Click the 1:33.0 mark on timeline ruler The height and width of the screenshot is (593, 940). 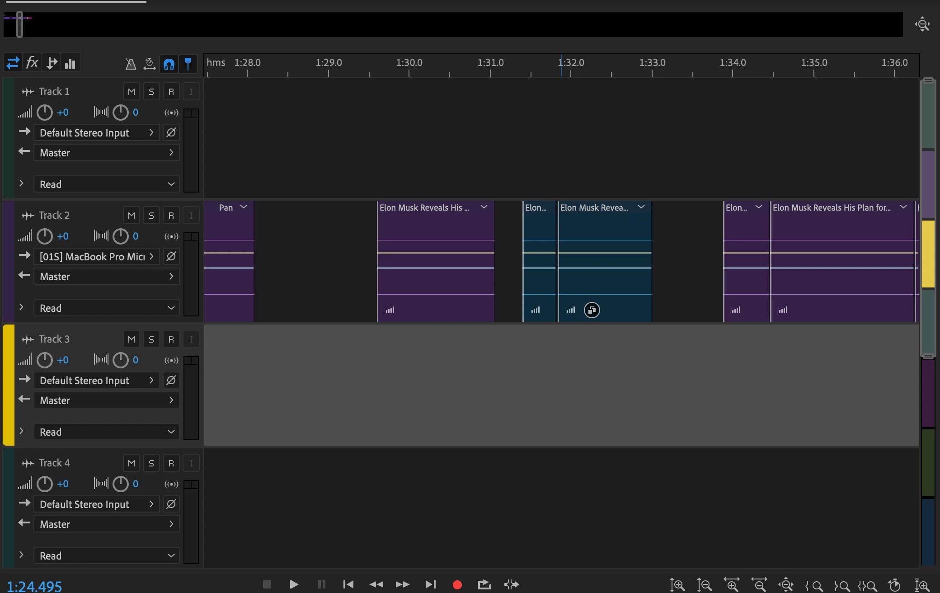(652, 63)
